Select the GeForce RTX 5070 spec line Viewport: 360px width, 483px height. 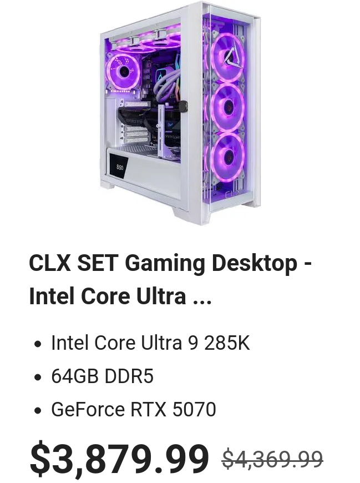134,409
